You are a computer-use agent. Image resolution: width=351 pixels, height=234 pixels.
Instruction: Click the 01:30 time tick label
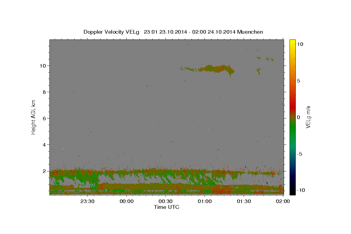pos(244,201)
